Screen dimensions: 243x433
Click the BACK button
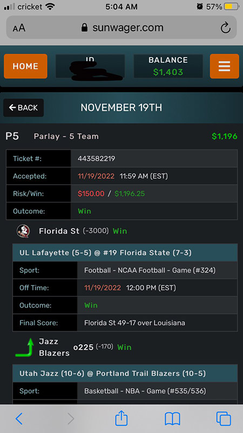(23, 108)
